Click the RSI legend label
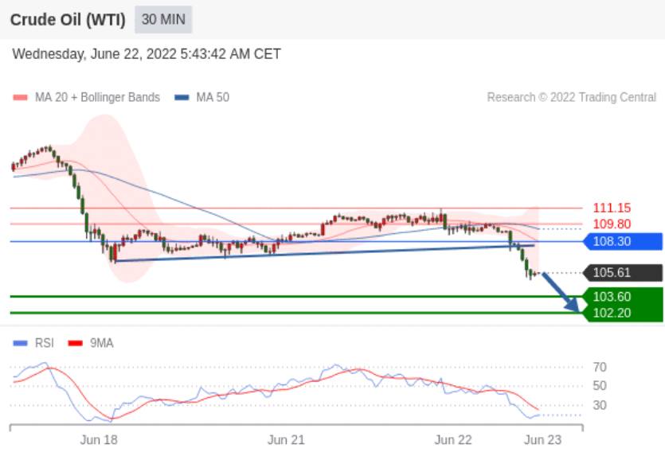The image size is (665, 456). pos(45,343)
